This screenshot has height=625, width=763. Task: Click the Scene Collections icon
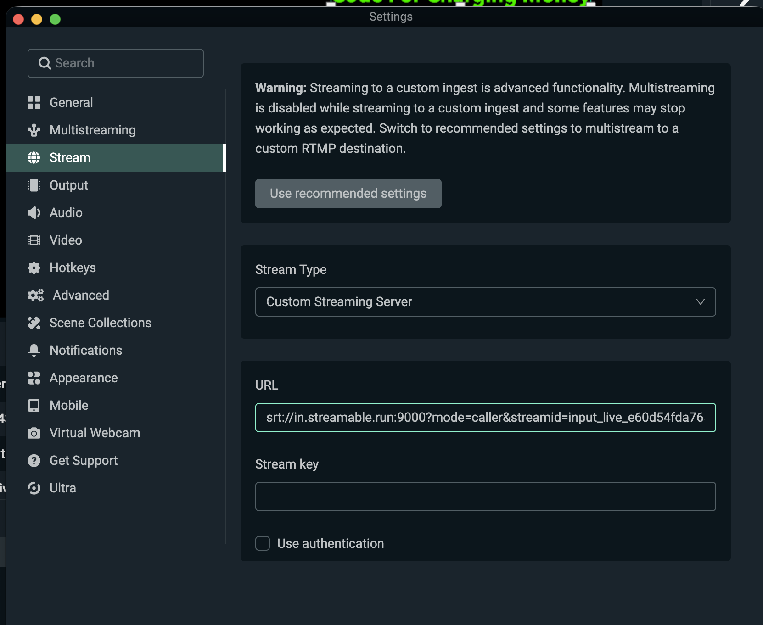[x=34, y=323]
